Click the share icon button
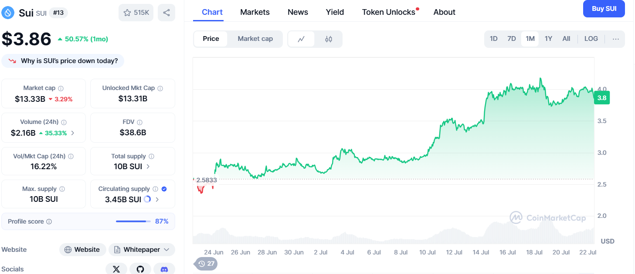 pos(166,13)
